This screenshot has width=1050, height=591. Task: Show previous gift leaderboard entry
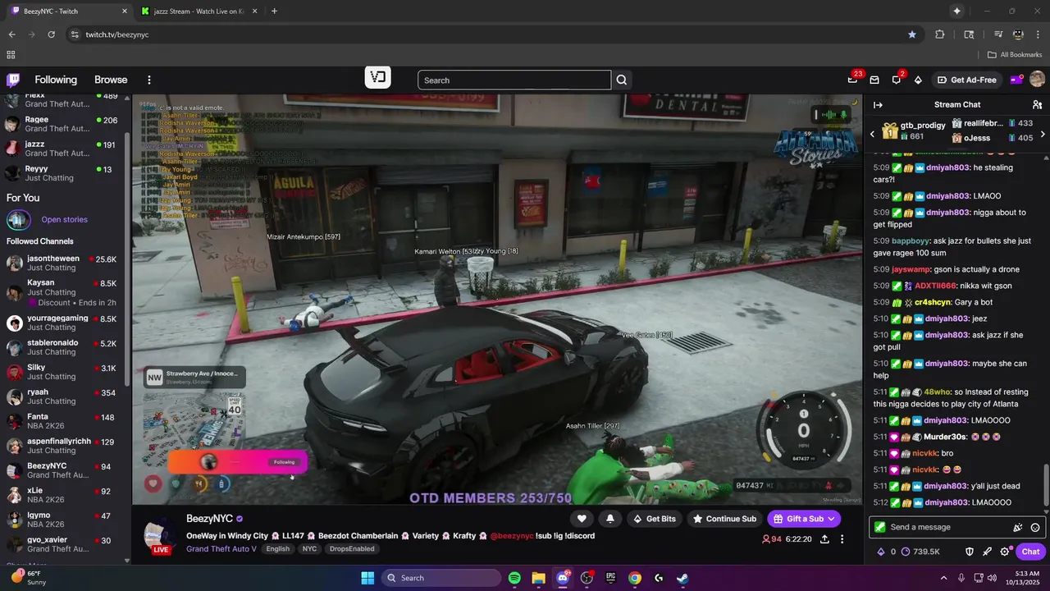click(x=872, y=134)
